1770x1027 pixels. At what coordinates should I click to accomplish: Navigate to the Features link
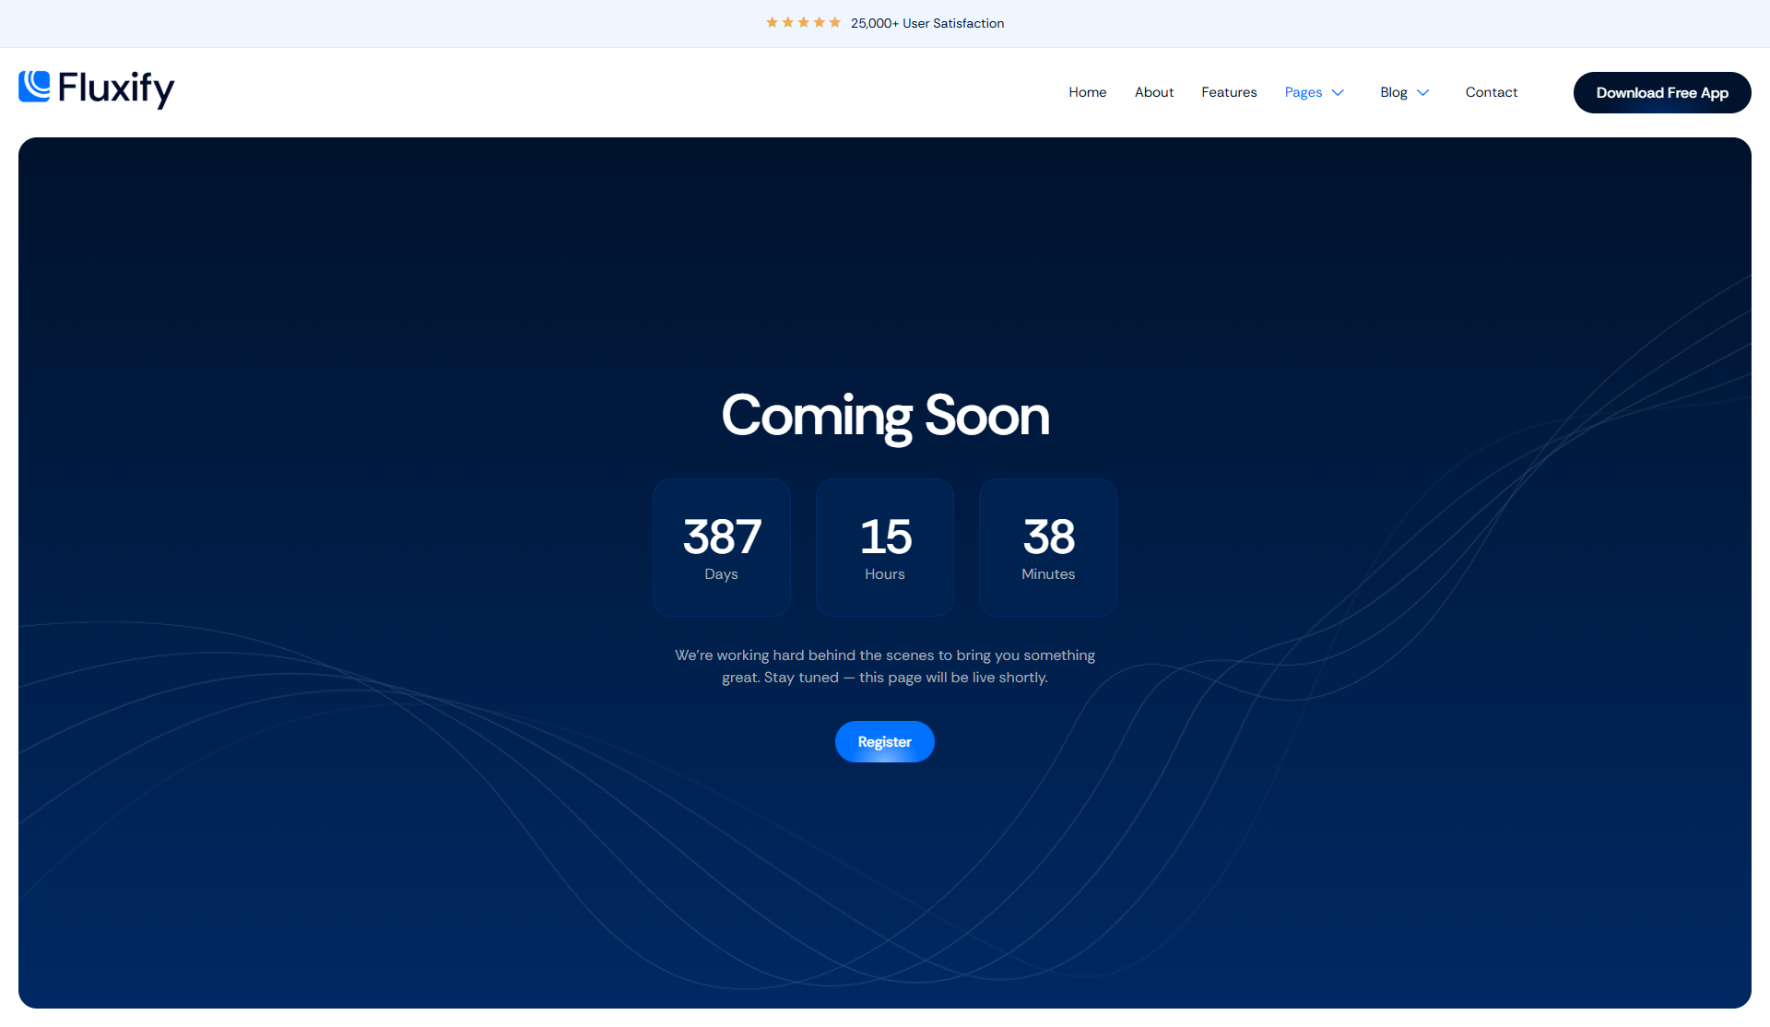click(x=1229, y=92)
